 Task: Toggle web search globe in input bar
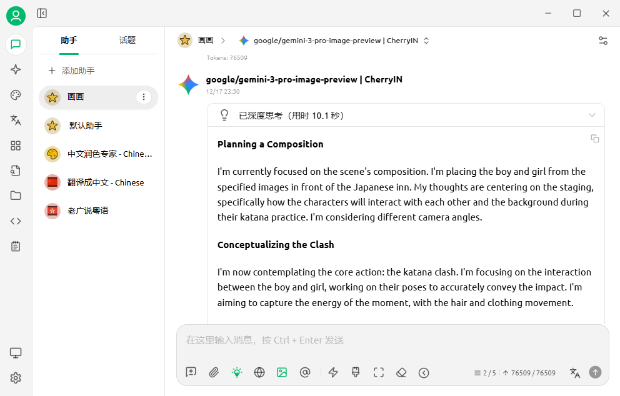tap(259, 372)
